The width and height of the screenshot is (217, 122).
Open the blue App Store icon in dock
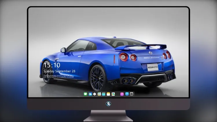click(x=127, y=94)
